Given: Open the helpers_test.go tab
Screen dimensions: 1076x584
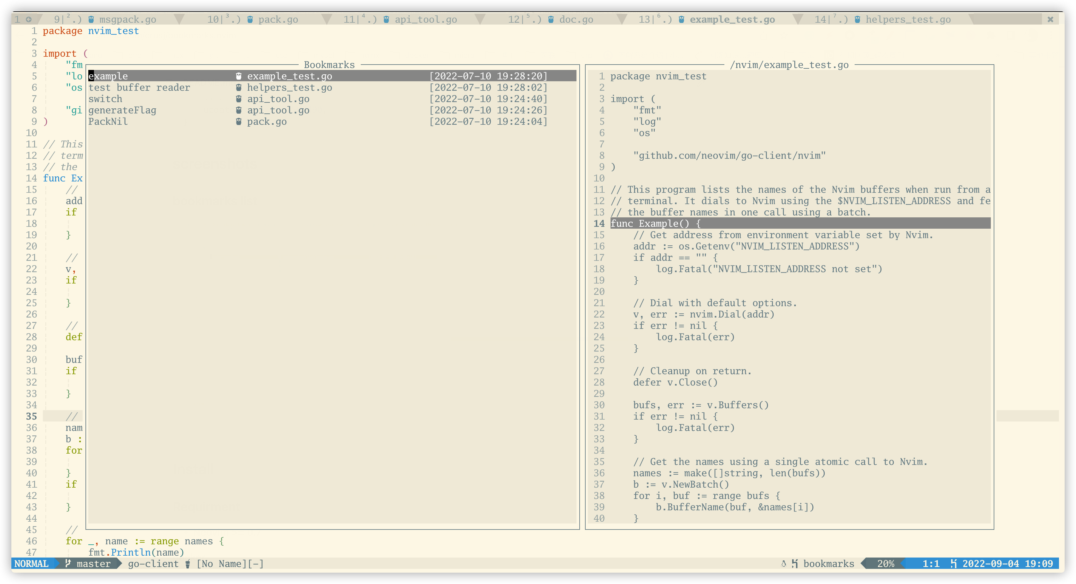Looking at the screenshot, I should pyautogui.click(x=908, y=20).
